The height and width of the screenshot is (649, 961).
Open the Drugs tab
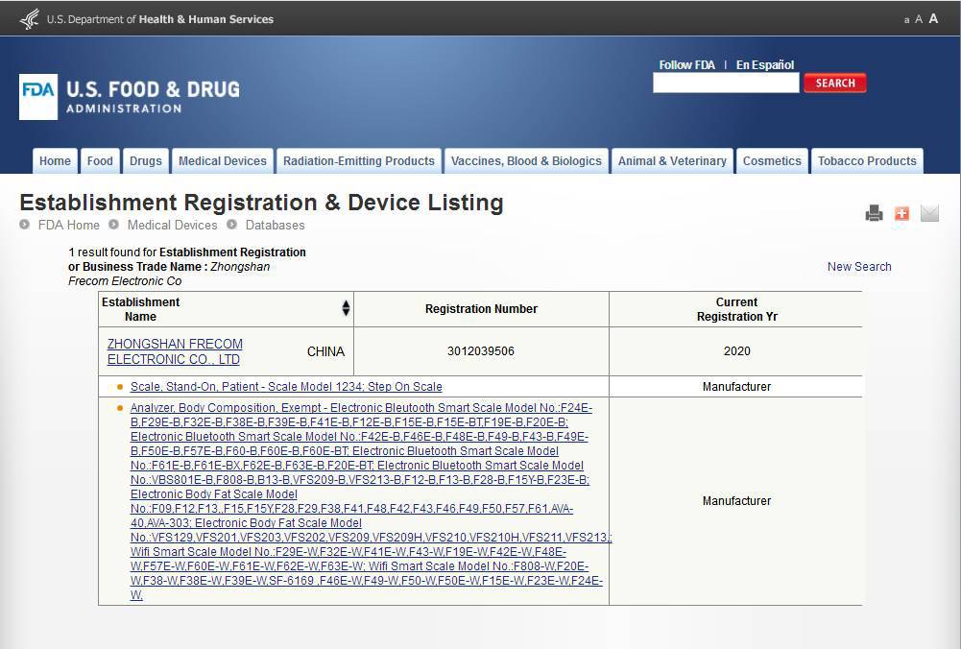pos(146,160)
